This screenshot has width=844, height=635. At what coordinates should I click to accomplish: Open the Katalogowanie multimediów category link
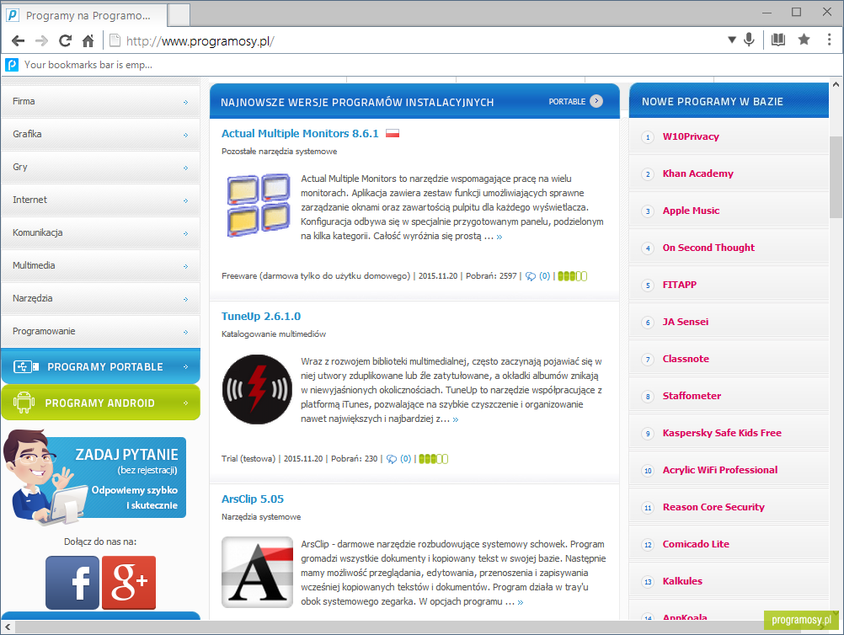click(x=274, y=334)
